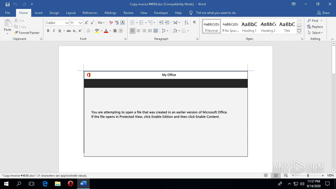The image size is (336, 189).
Task: Apply the Heading 1 style
Action: (x=249, y=27)
